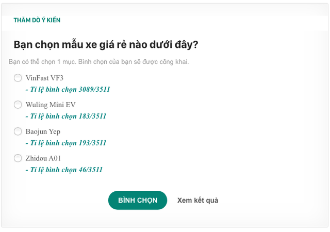Viewport: 330px width, 232px height.
Task: Click the gray strip above THĂM DÒ Ý KIẾN
Action: point(165,9)
